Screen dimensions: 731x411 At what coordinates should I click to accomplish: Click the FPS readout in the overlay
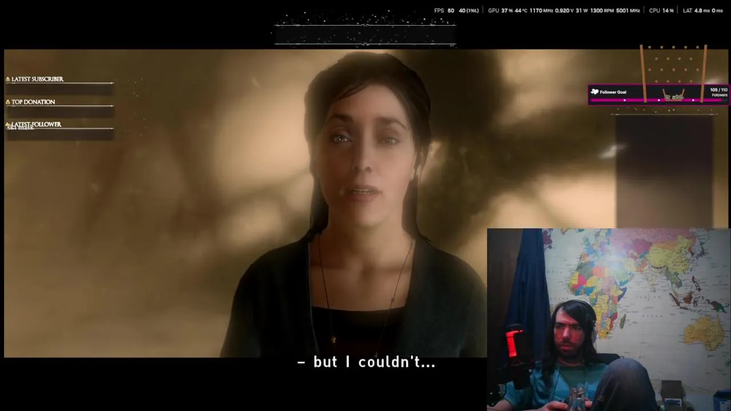[456, 11]
